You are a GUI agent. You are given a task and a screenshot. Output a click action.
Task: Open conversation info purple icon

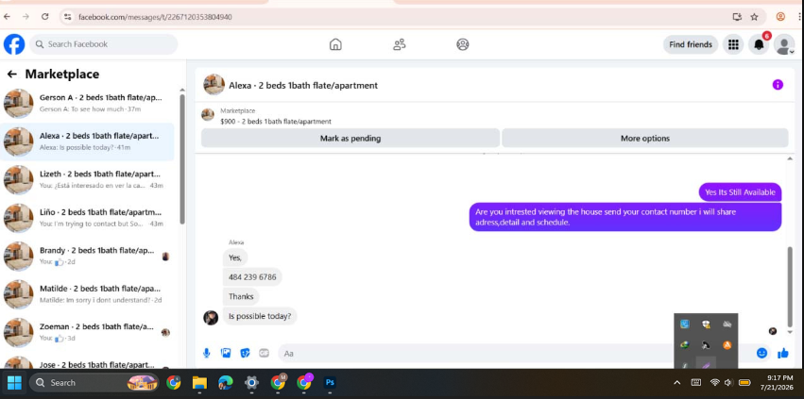[778, 85]
